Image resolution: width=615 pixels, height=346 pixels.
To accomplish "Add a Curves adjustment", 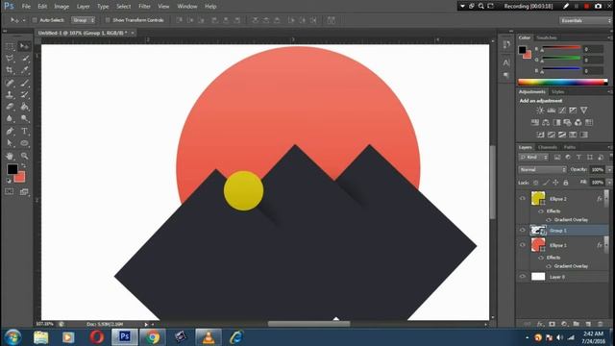I will 562,111.
